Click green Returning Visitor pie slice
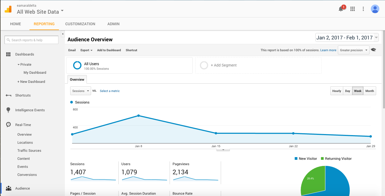Viewport: 385px width, 196px height. [x=313, y=181]
